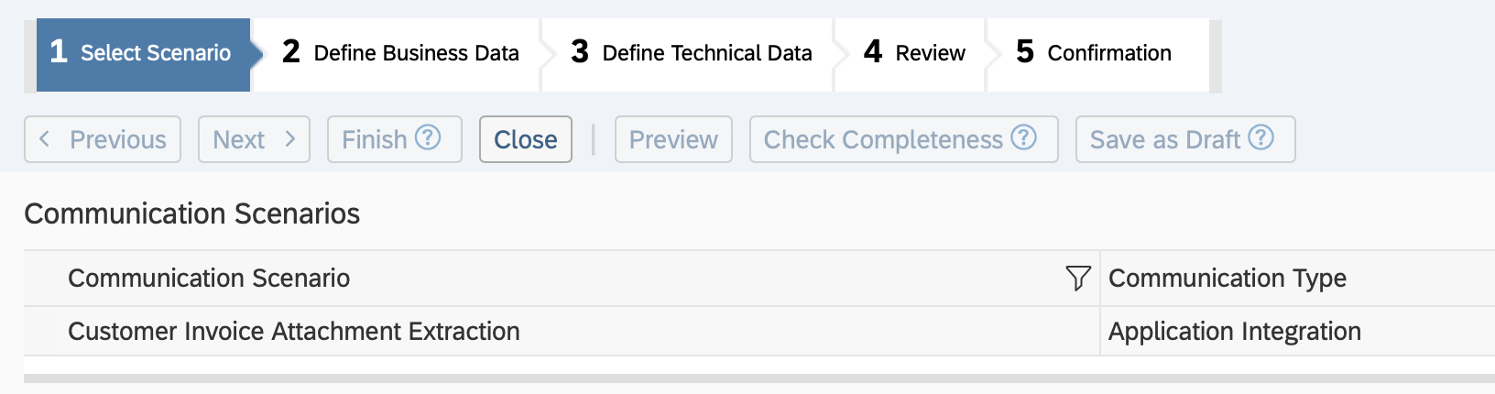This screenshot has width=1495, height=394.
Task: Go to step 3 Define Technical Data
Action: tap(691, 53)
